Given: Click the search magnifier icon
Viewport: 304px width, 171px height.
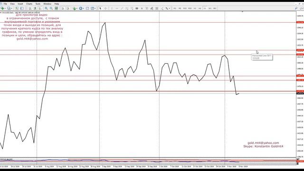Looking at the screenshot, I should pyautogui.click(x=296, y=9).
